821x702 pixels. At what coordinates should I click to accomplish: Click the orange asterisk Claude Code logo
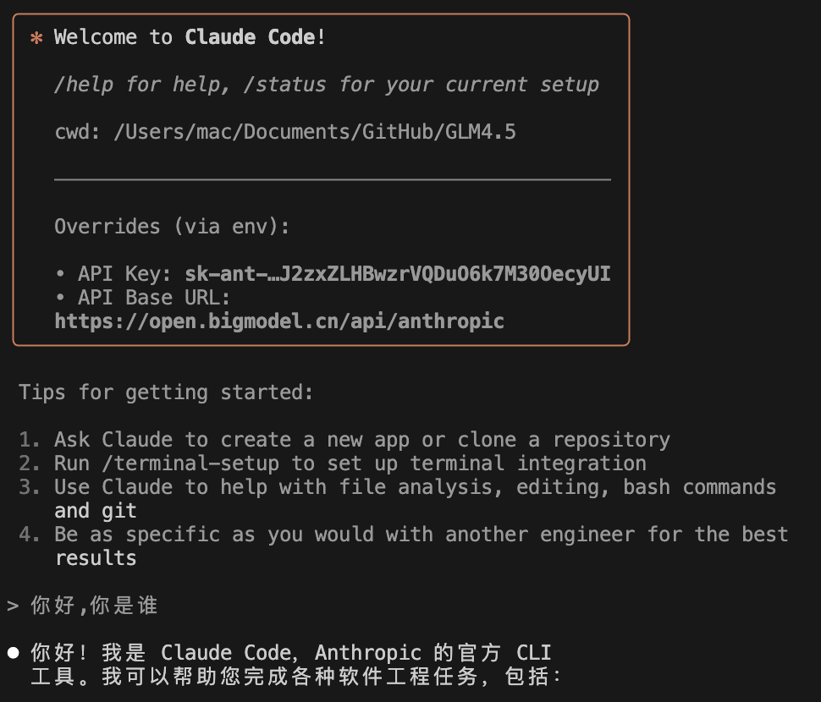[x=36, y=38]
